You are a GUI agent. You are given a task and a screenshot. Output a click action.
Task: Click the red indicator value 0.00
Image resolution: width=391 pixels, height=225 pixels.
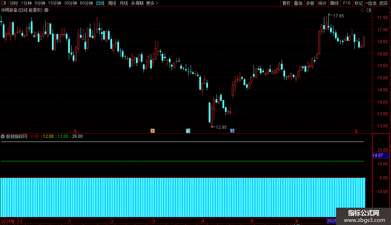tap(35, 136)
